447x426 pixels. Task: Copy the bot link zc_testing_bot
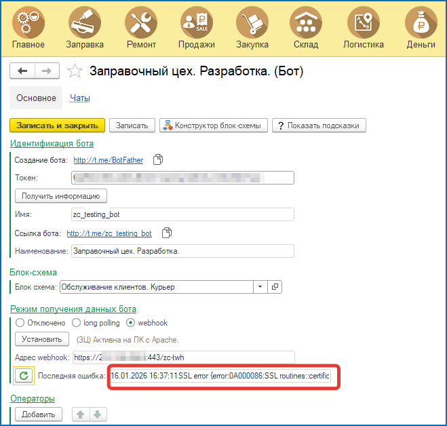pyautogui.click(x=167, y=233)
